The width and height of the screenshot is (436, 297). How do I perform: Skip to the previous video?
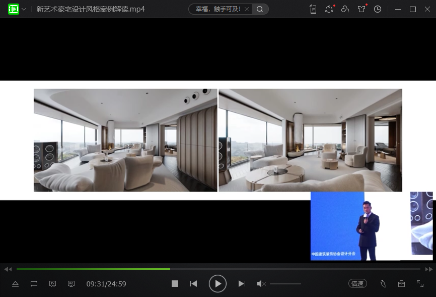193,283
